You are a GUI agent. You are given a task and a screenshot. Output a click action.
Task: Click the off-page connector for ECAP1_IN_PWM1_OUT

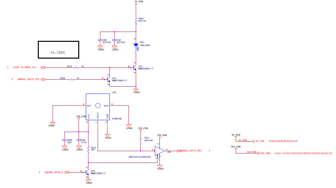(x=43, y=67)
